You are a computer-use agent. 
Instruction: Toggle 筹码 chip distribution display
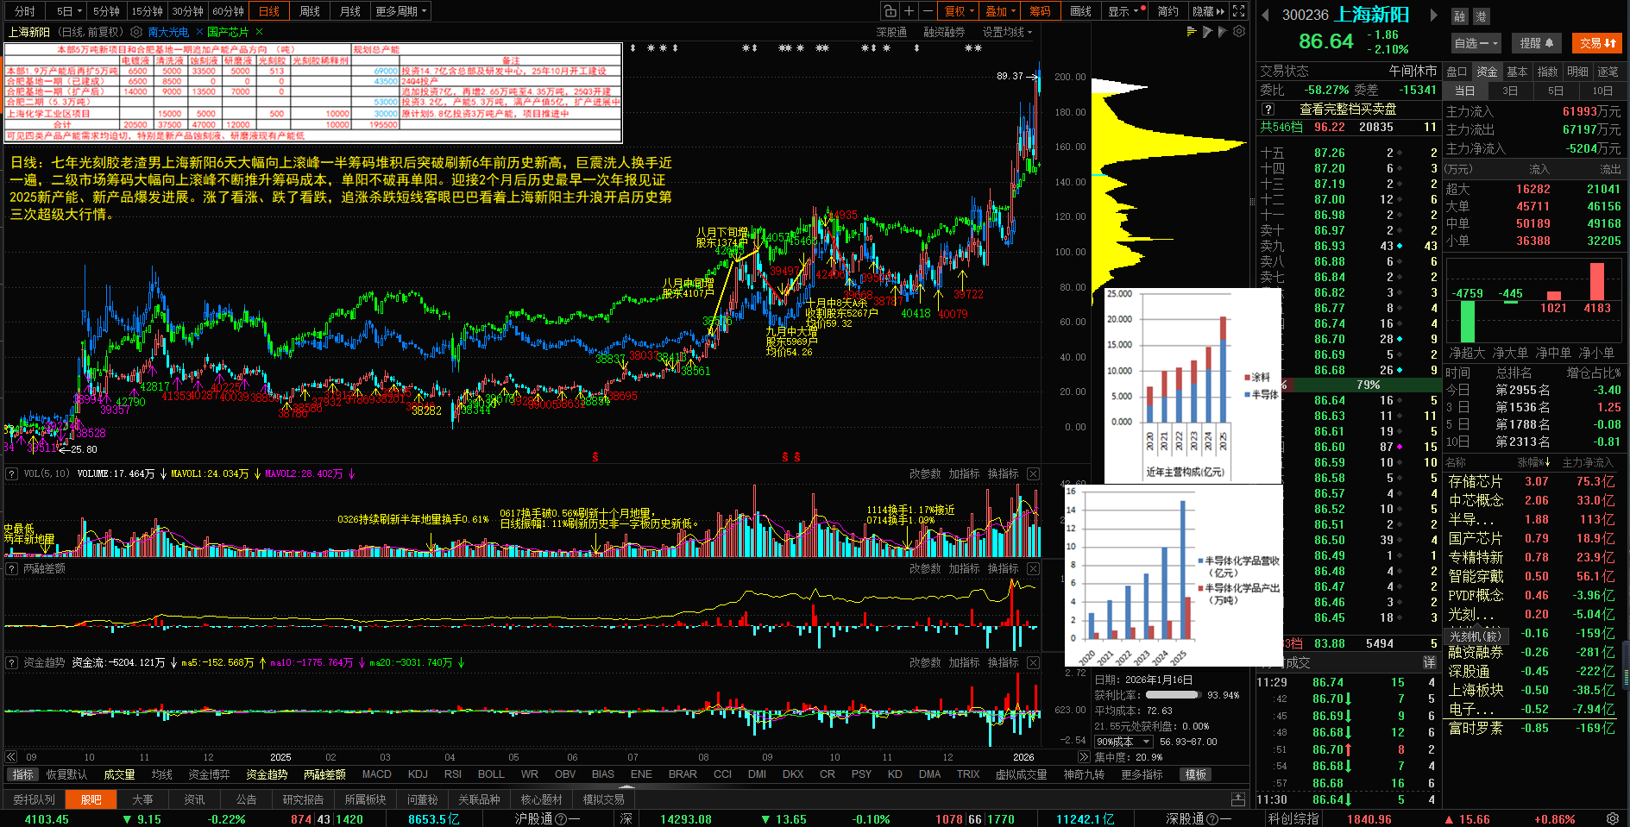[x=1041, y=11]
